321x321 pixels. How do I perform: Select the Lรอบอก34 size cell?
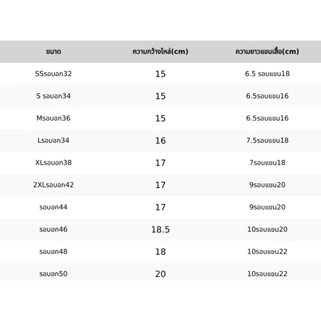(x=53, y=140)
